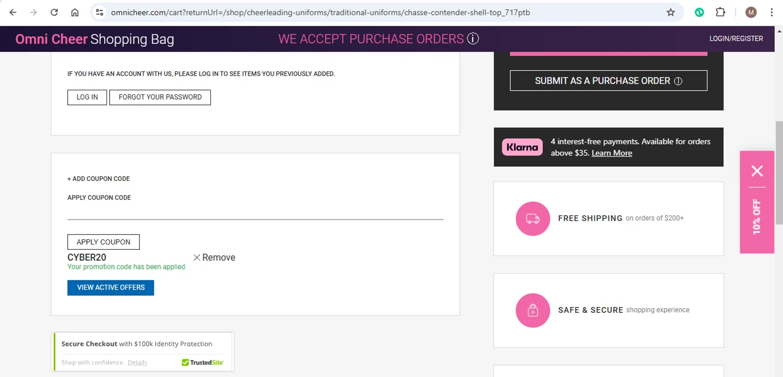
Task: Submit as a Purchase Order
Action: point(608,81)
